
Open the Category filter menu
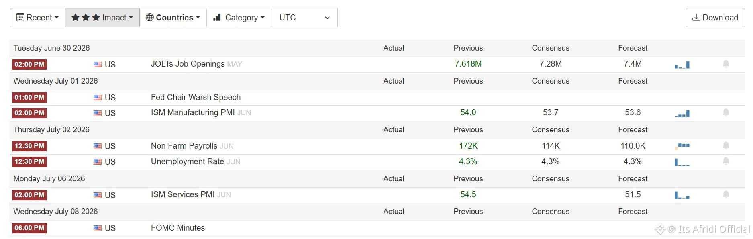[239, 18]
